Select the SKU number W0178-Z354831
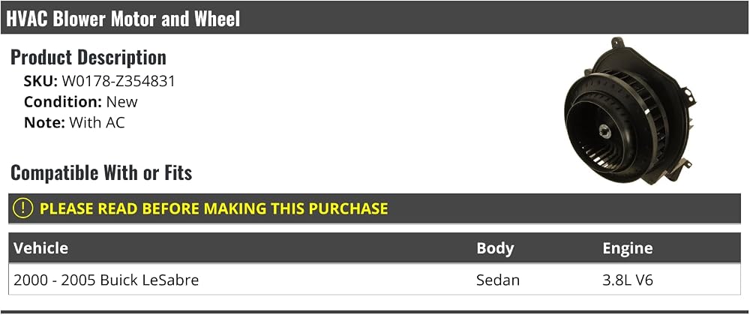This screenshot has height=315, width=750. (x=118, y=81)
